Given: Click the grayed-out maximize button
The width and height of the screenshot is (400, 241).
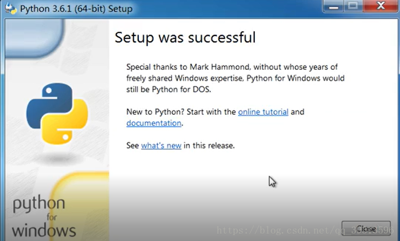Looking at the screenshot, I should (x=353, y=6).
